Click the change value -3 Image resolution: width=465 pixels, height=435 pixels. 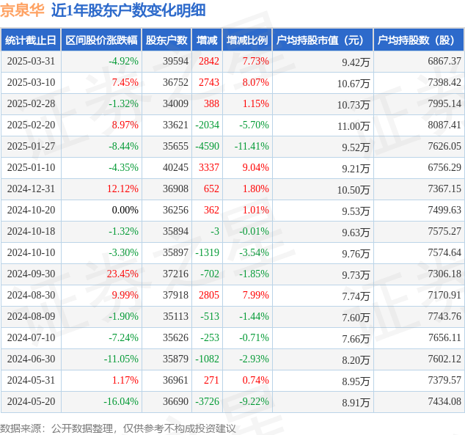pyautogui.click(x=215, y=231)
